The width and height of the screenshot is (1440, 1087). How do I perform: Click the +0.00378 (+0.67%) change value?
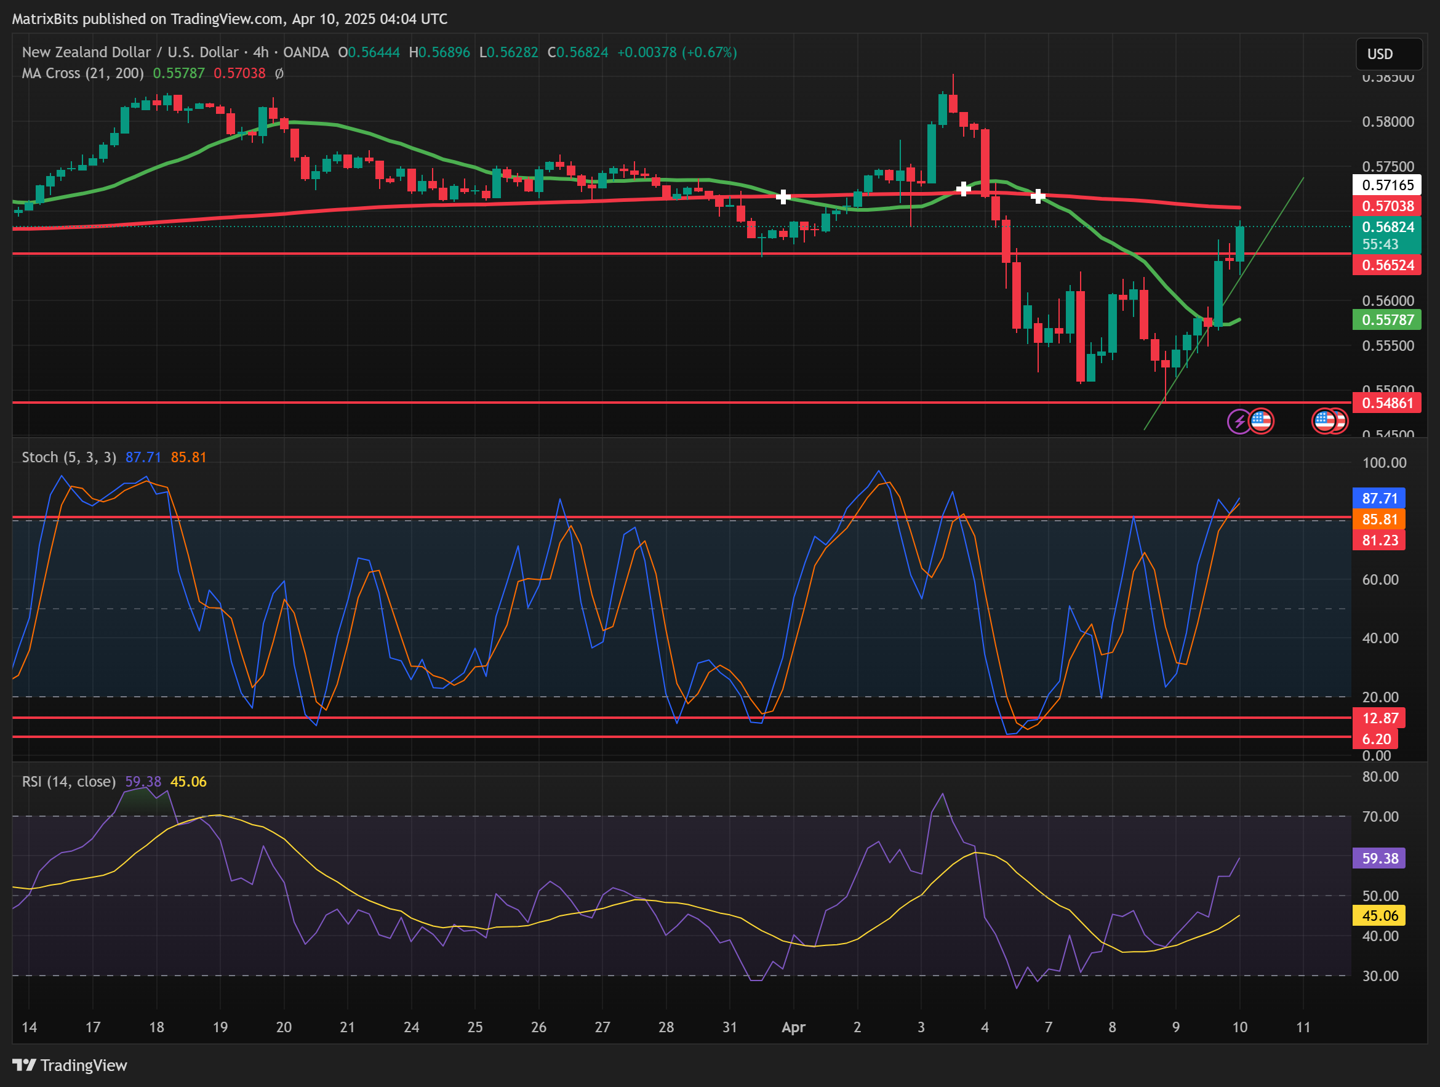click(677, 52)
